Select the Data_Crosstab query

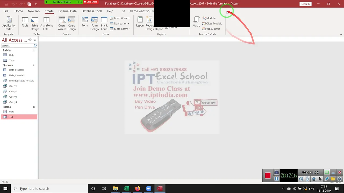[x=19, y=70]
